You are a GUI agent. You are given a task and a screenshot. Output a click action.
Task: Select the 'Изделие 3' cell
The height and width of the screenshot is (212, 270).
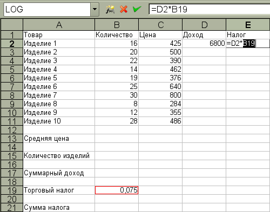[59, 61]
